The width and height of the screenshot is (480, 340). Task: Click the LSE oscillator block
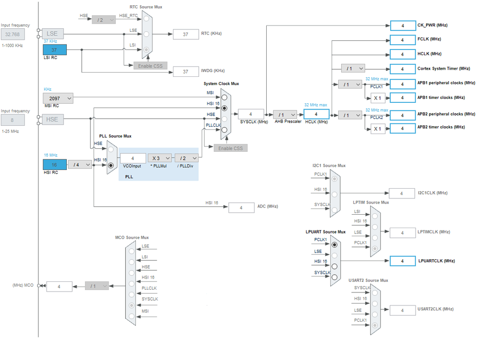52,33
